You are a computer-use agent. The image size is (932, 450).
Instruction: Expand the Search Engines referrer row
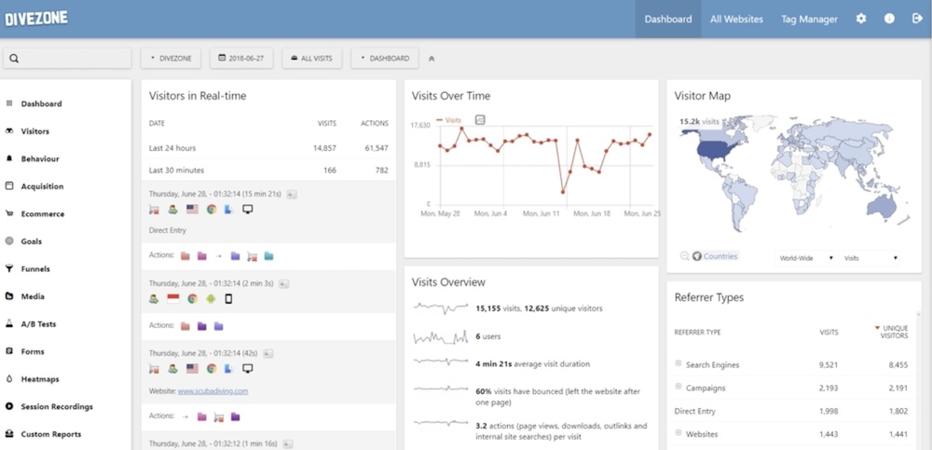[678, 364]
